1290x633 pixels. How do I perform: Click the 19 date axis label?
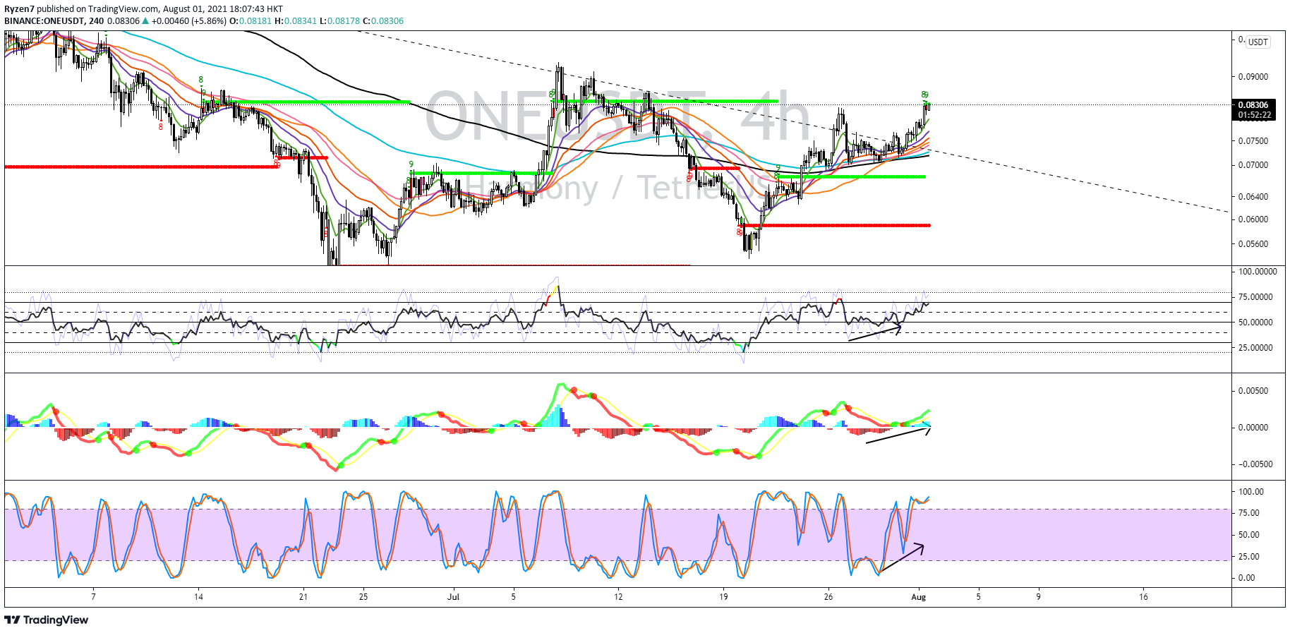click(x=723, y=597)
